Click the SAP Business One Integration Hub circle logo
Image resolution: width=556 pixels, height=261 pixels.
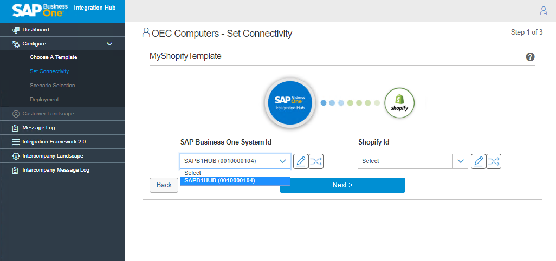[x=290, y=103]
